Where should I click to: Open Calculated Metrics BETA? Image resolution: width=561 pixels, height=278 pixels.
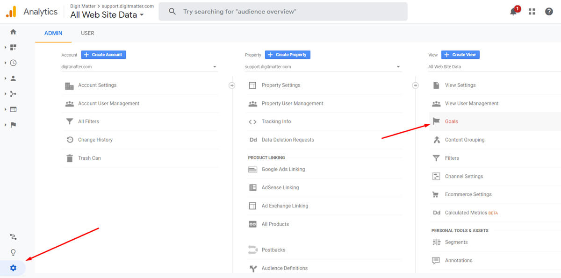tap(471, 213)
